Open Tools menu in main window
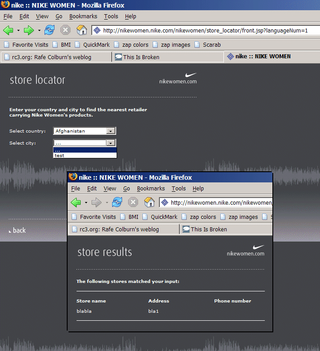This screenshot has width=320, height=351. 111,16
